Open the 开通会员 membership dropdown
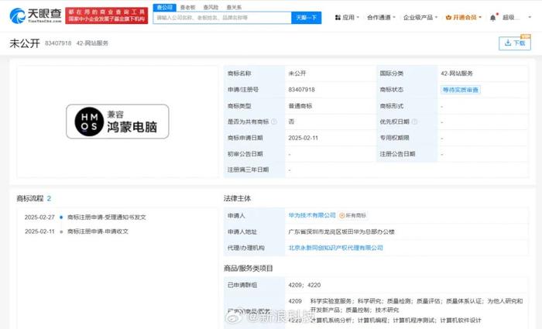The height and width of the screenshot is (329, 542). pyautogui.click(x=464, y=17)
